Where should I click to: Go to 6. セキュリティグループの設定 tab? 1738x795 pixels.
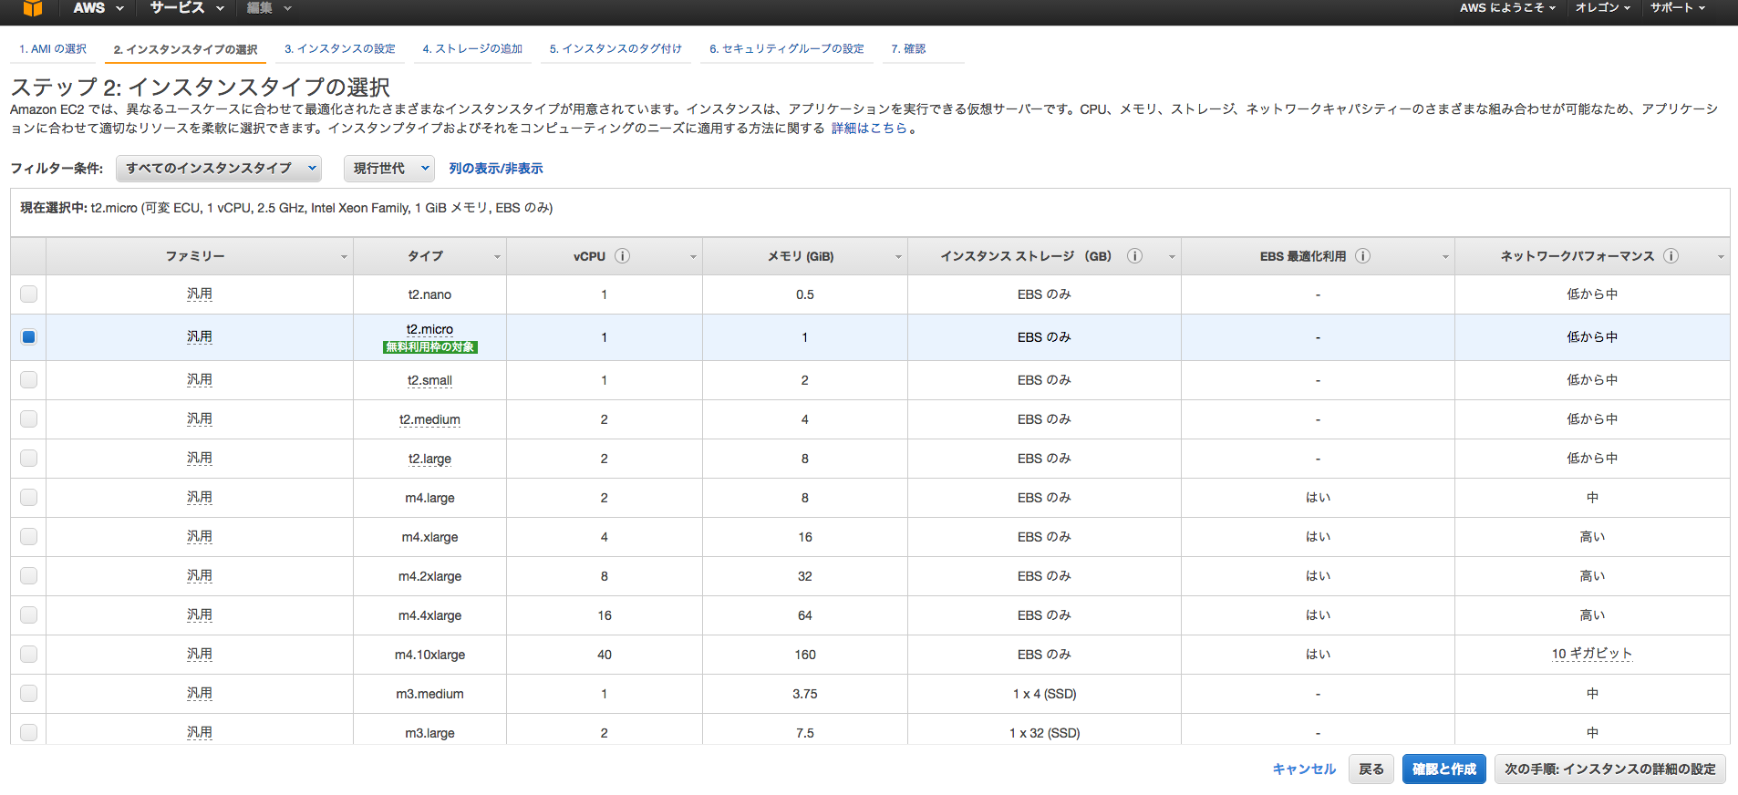coord(787,49)
